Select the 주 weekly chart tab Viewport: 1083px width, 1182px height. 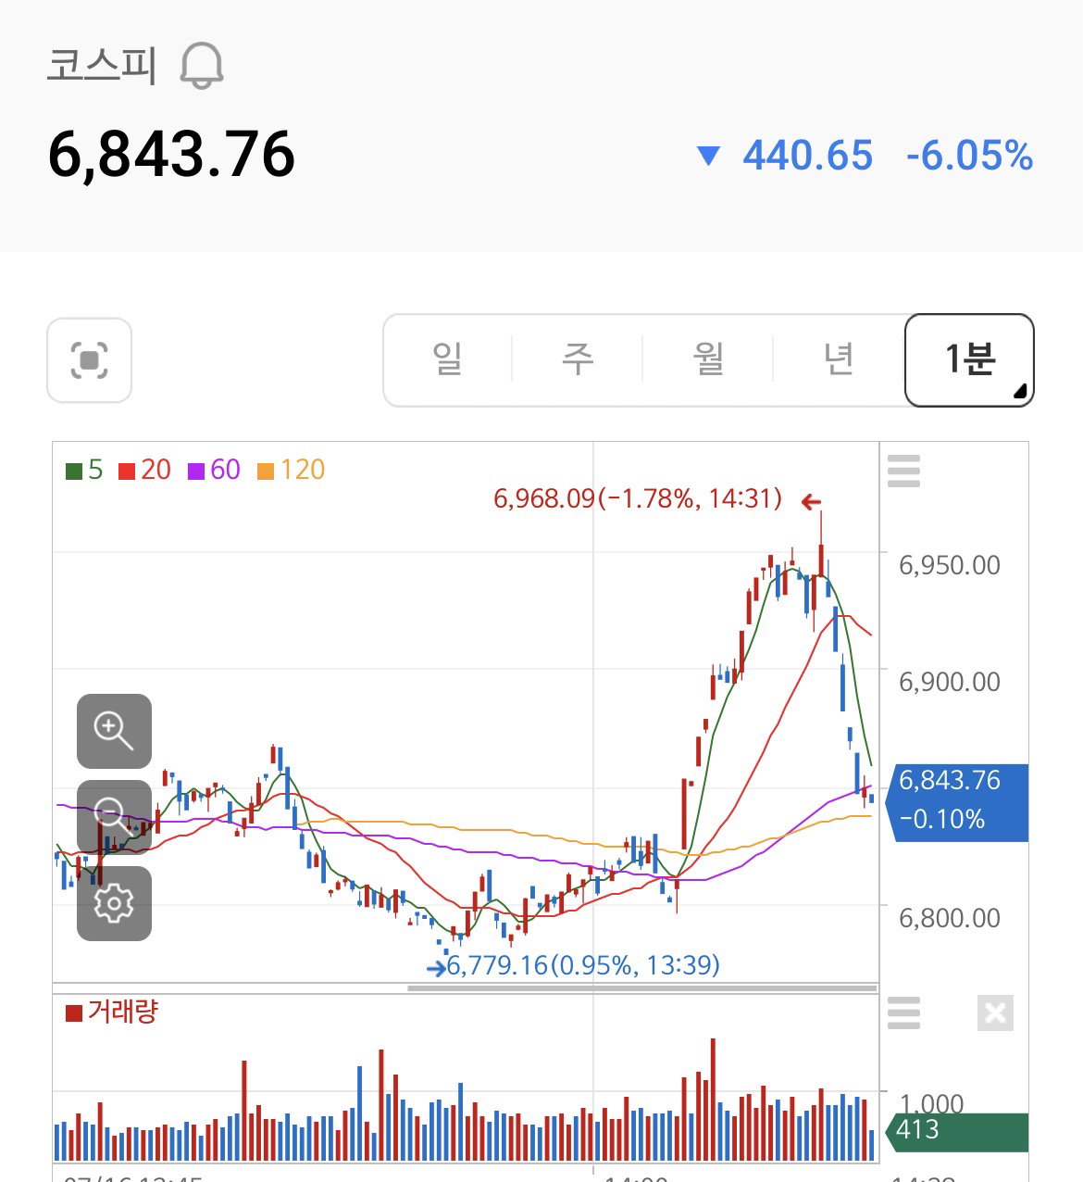[x=578, y=359]
